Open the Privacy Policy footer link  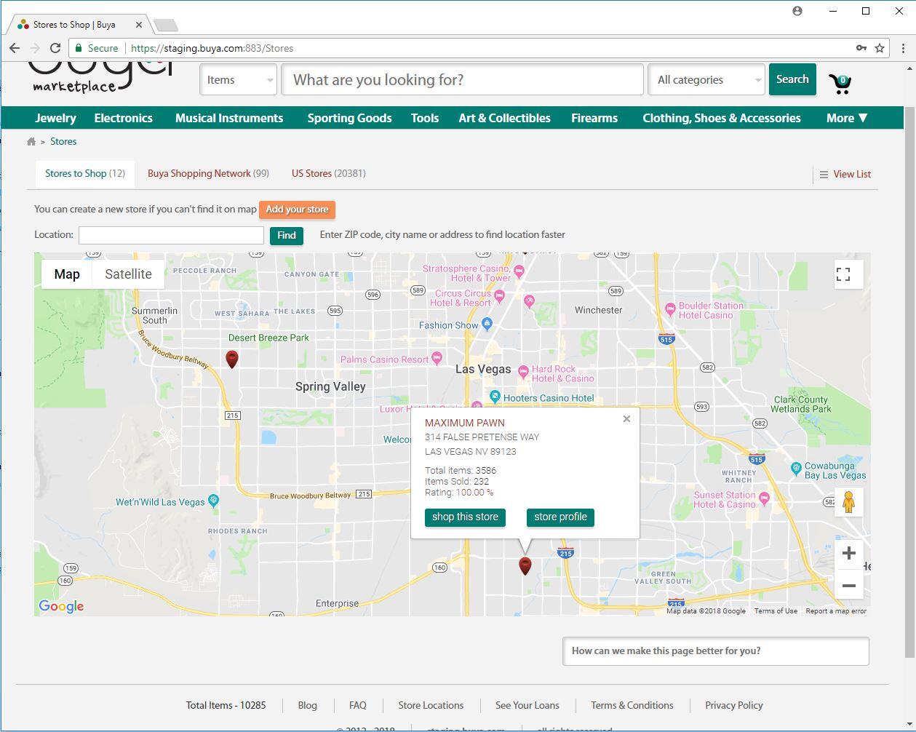(734, 706)
